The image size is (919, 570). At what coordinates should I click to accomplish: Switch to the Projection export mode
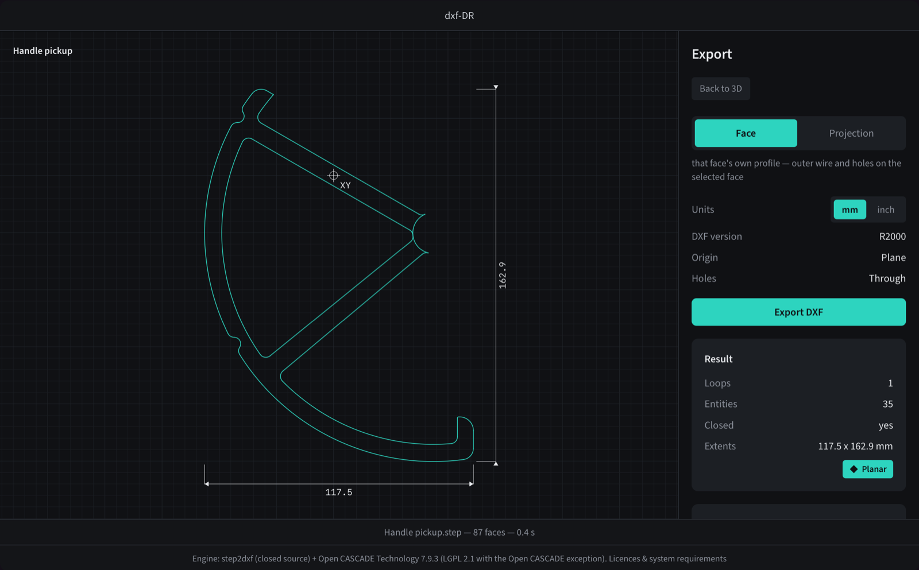[851, 133]
